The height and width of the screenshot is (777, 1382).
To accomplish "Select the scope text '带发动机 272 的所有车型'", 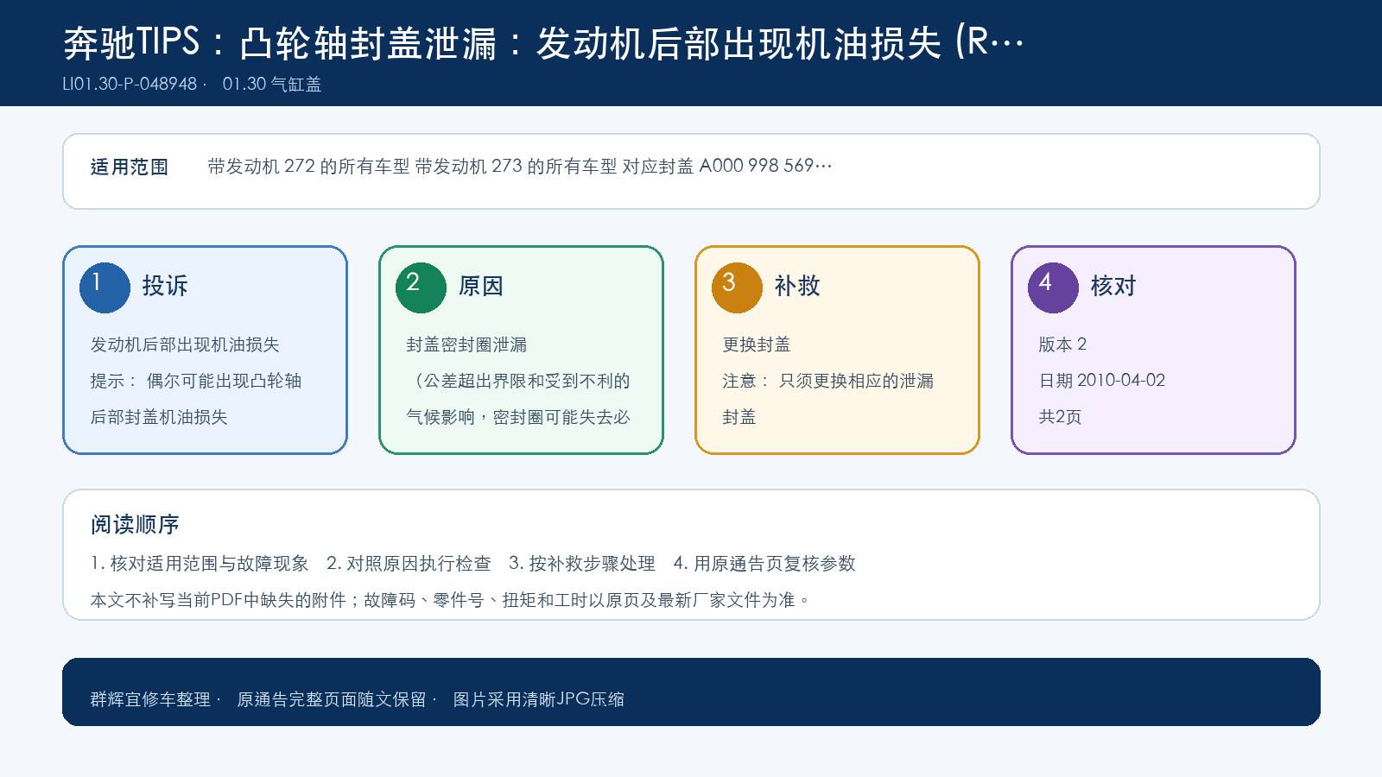I will 308,166.
